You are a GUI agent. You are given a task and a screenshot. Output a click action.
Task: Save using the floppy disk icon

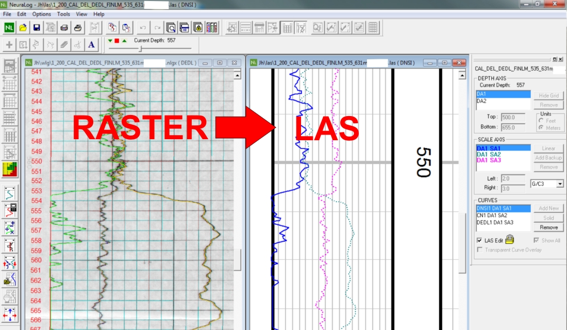point(37,27)
